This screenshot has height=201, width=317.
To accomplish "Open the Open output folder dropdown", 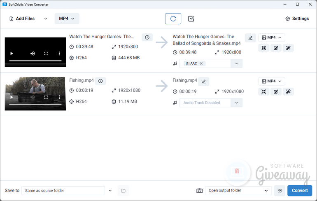I will (238, 190).
